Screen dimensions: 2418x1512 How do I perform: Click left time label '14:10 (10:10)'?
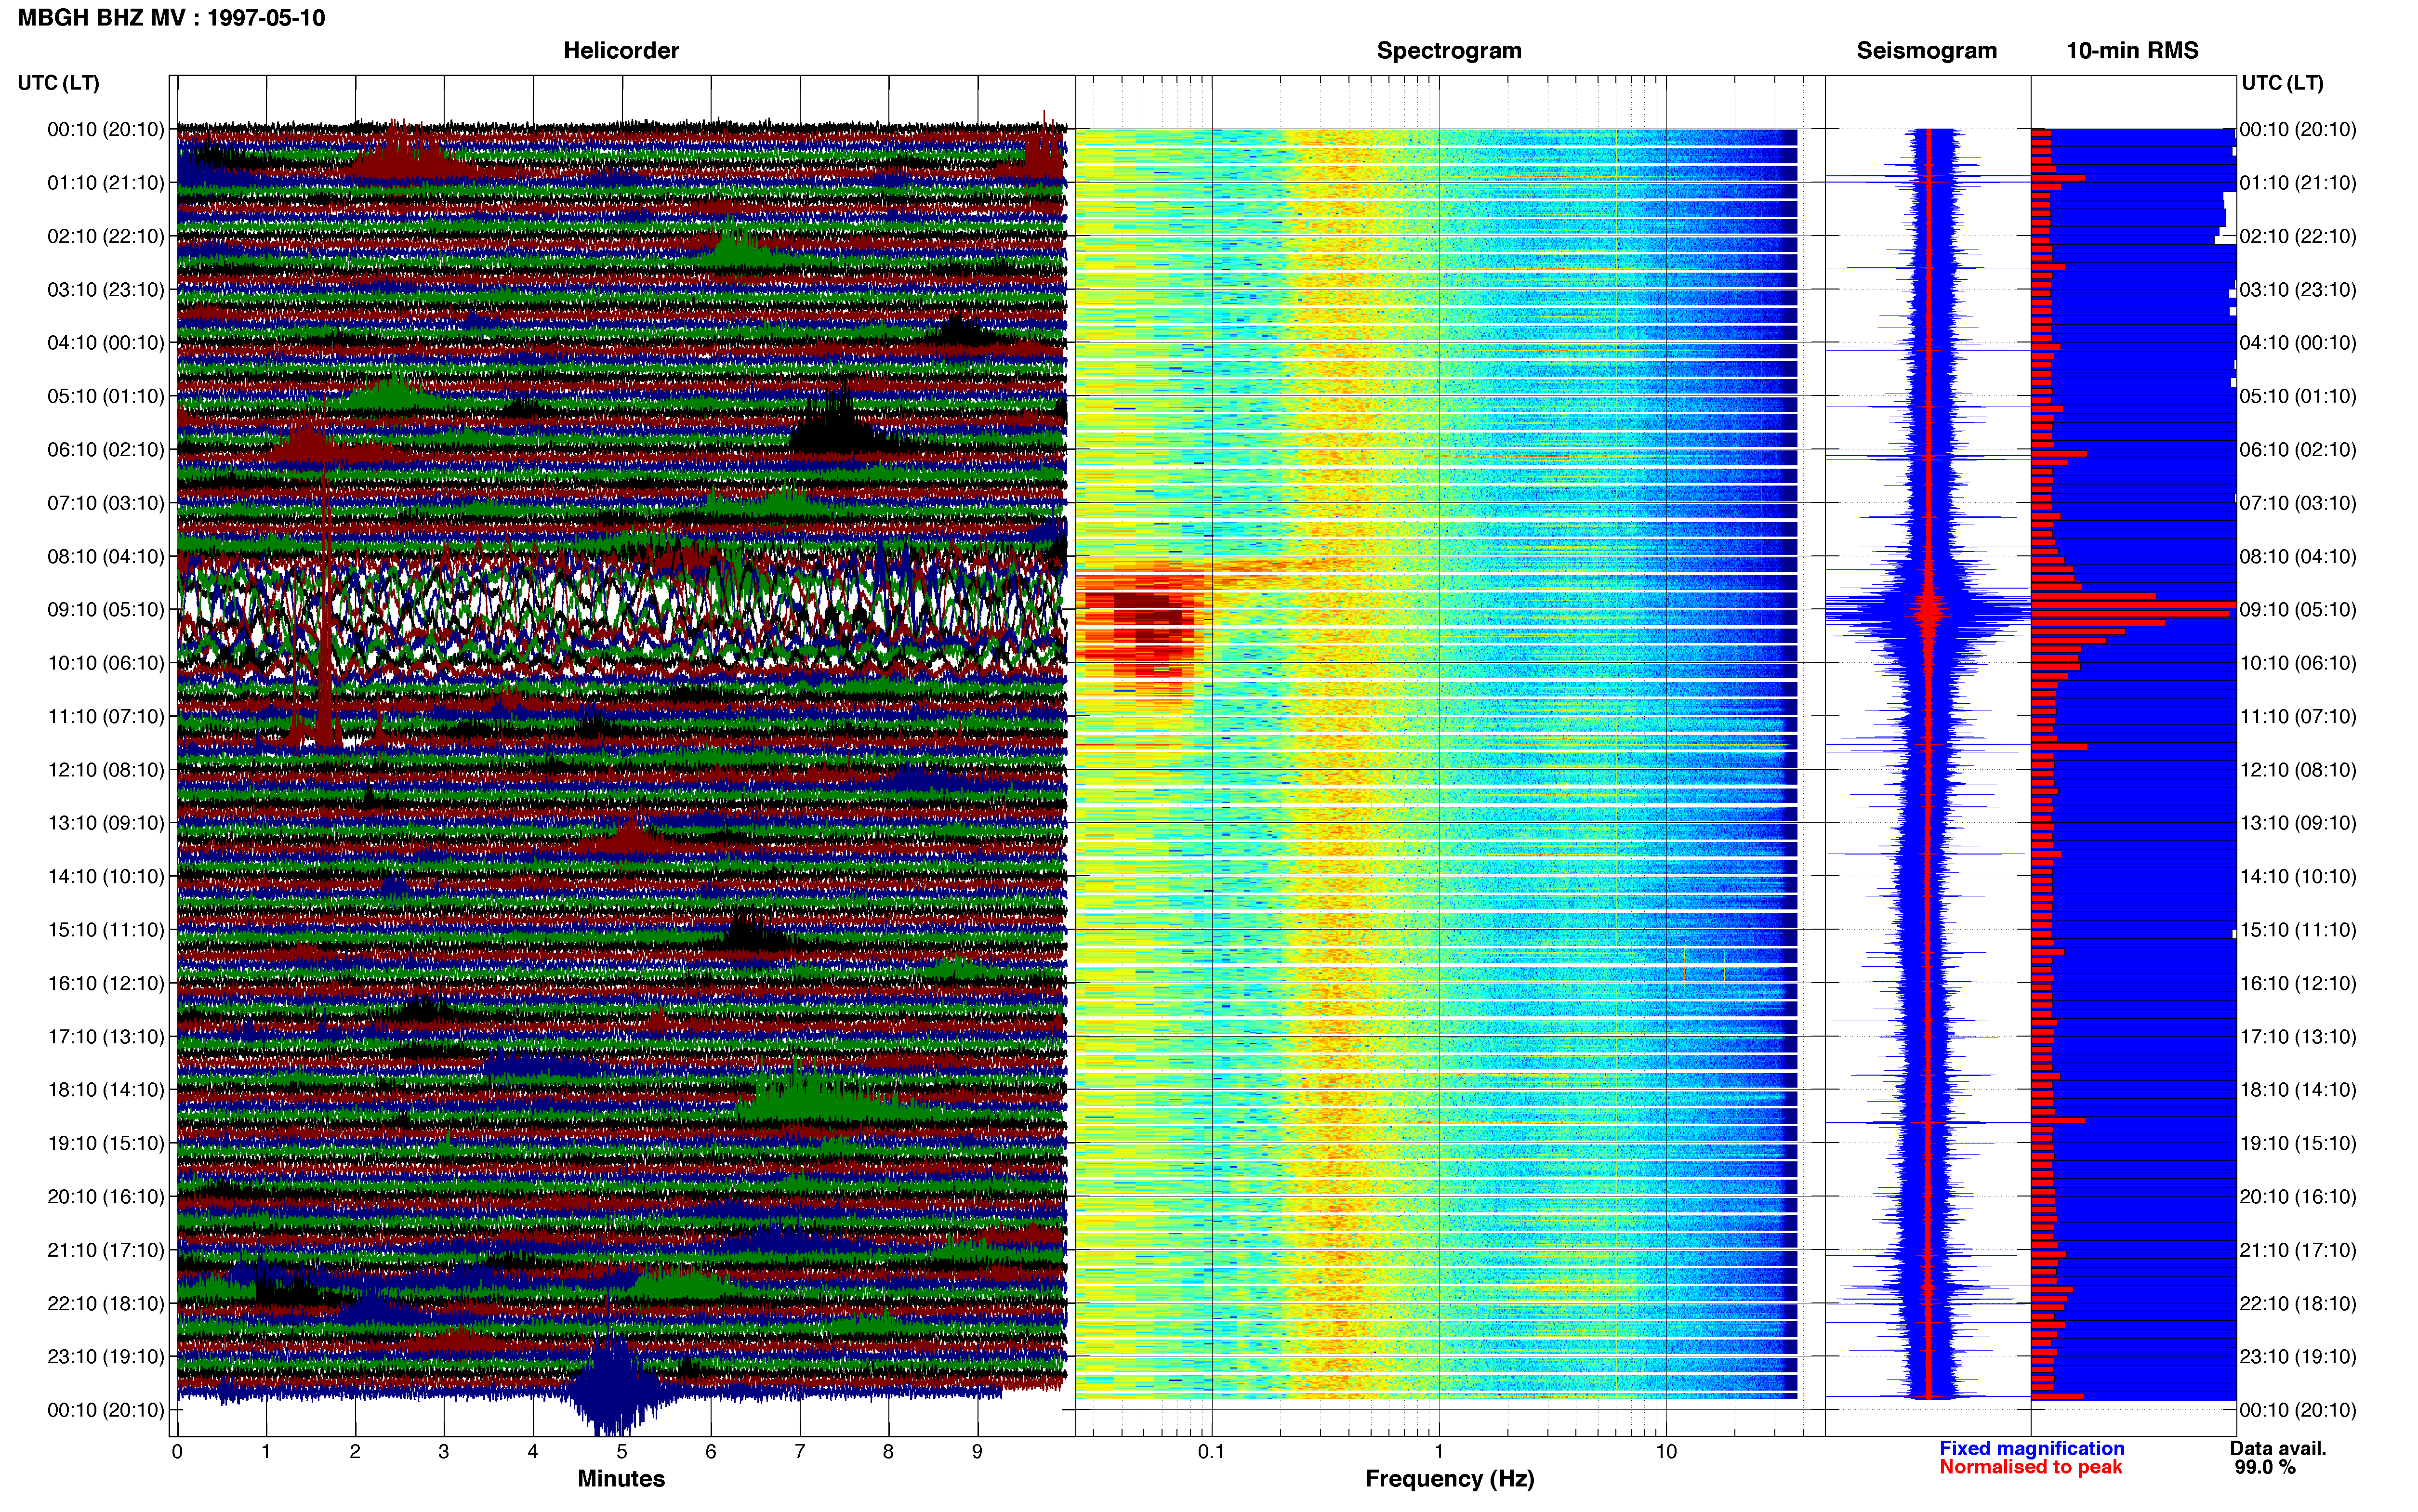pos(106,877)
